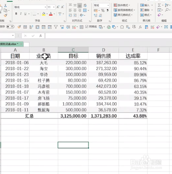Align text to cell middle

click(75, 5)
